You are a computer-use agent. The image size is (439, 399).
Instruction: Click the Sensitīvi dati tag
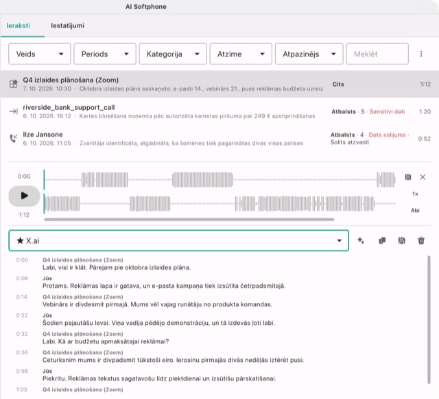coord(387,112)
